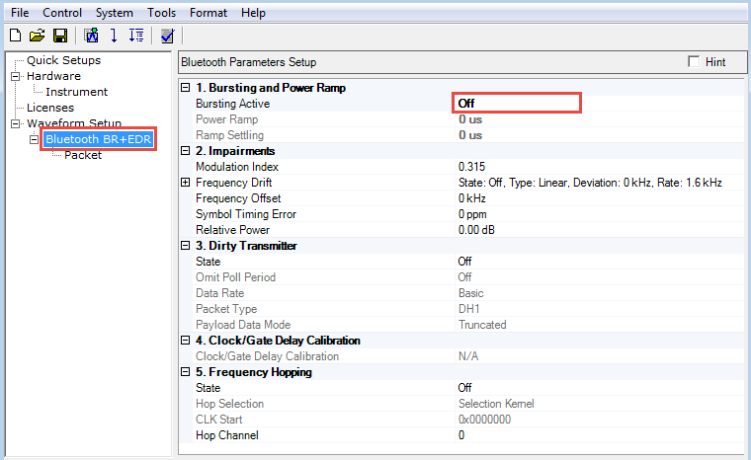Click the Bursting Active label

[x=233, y=104]
